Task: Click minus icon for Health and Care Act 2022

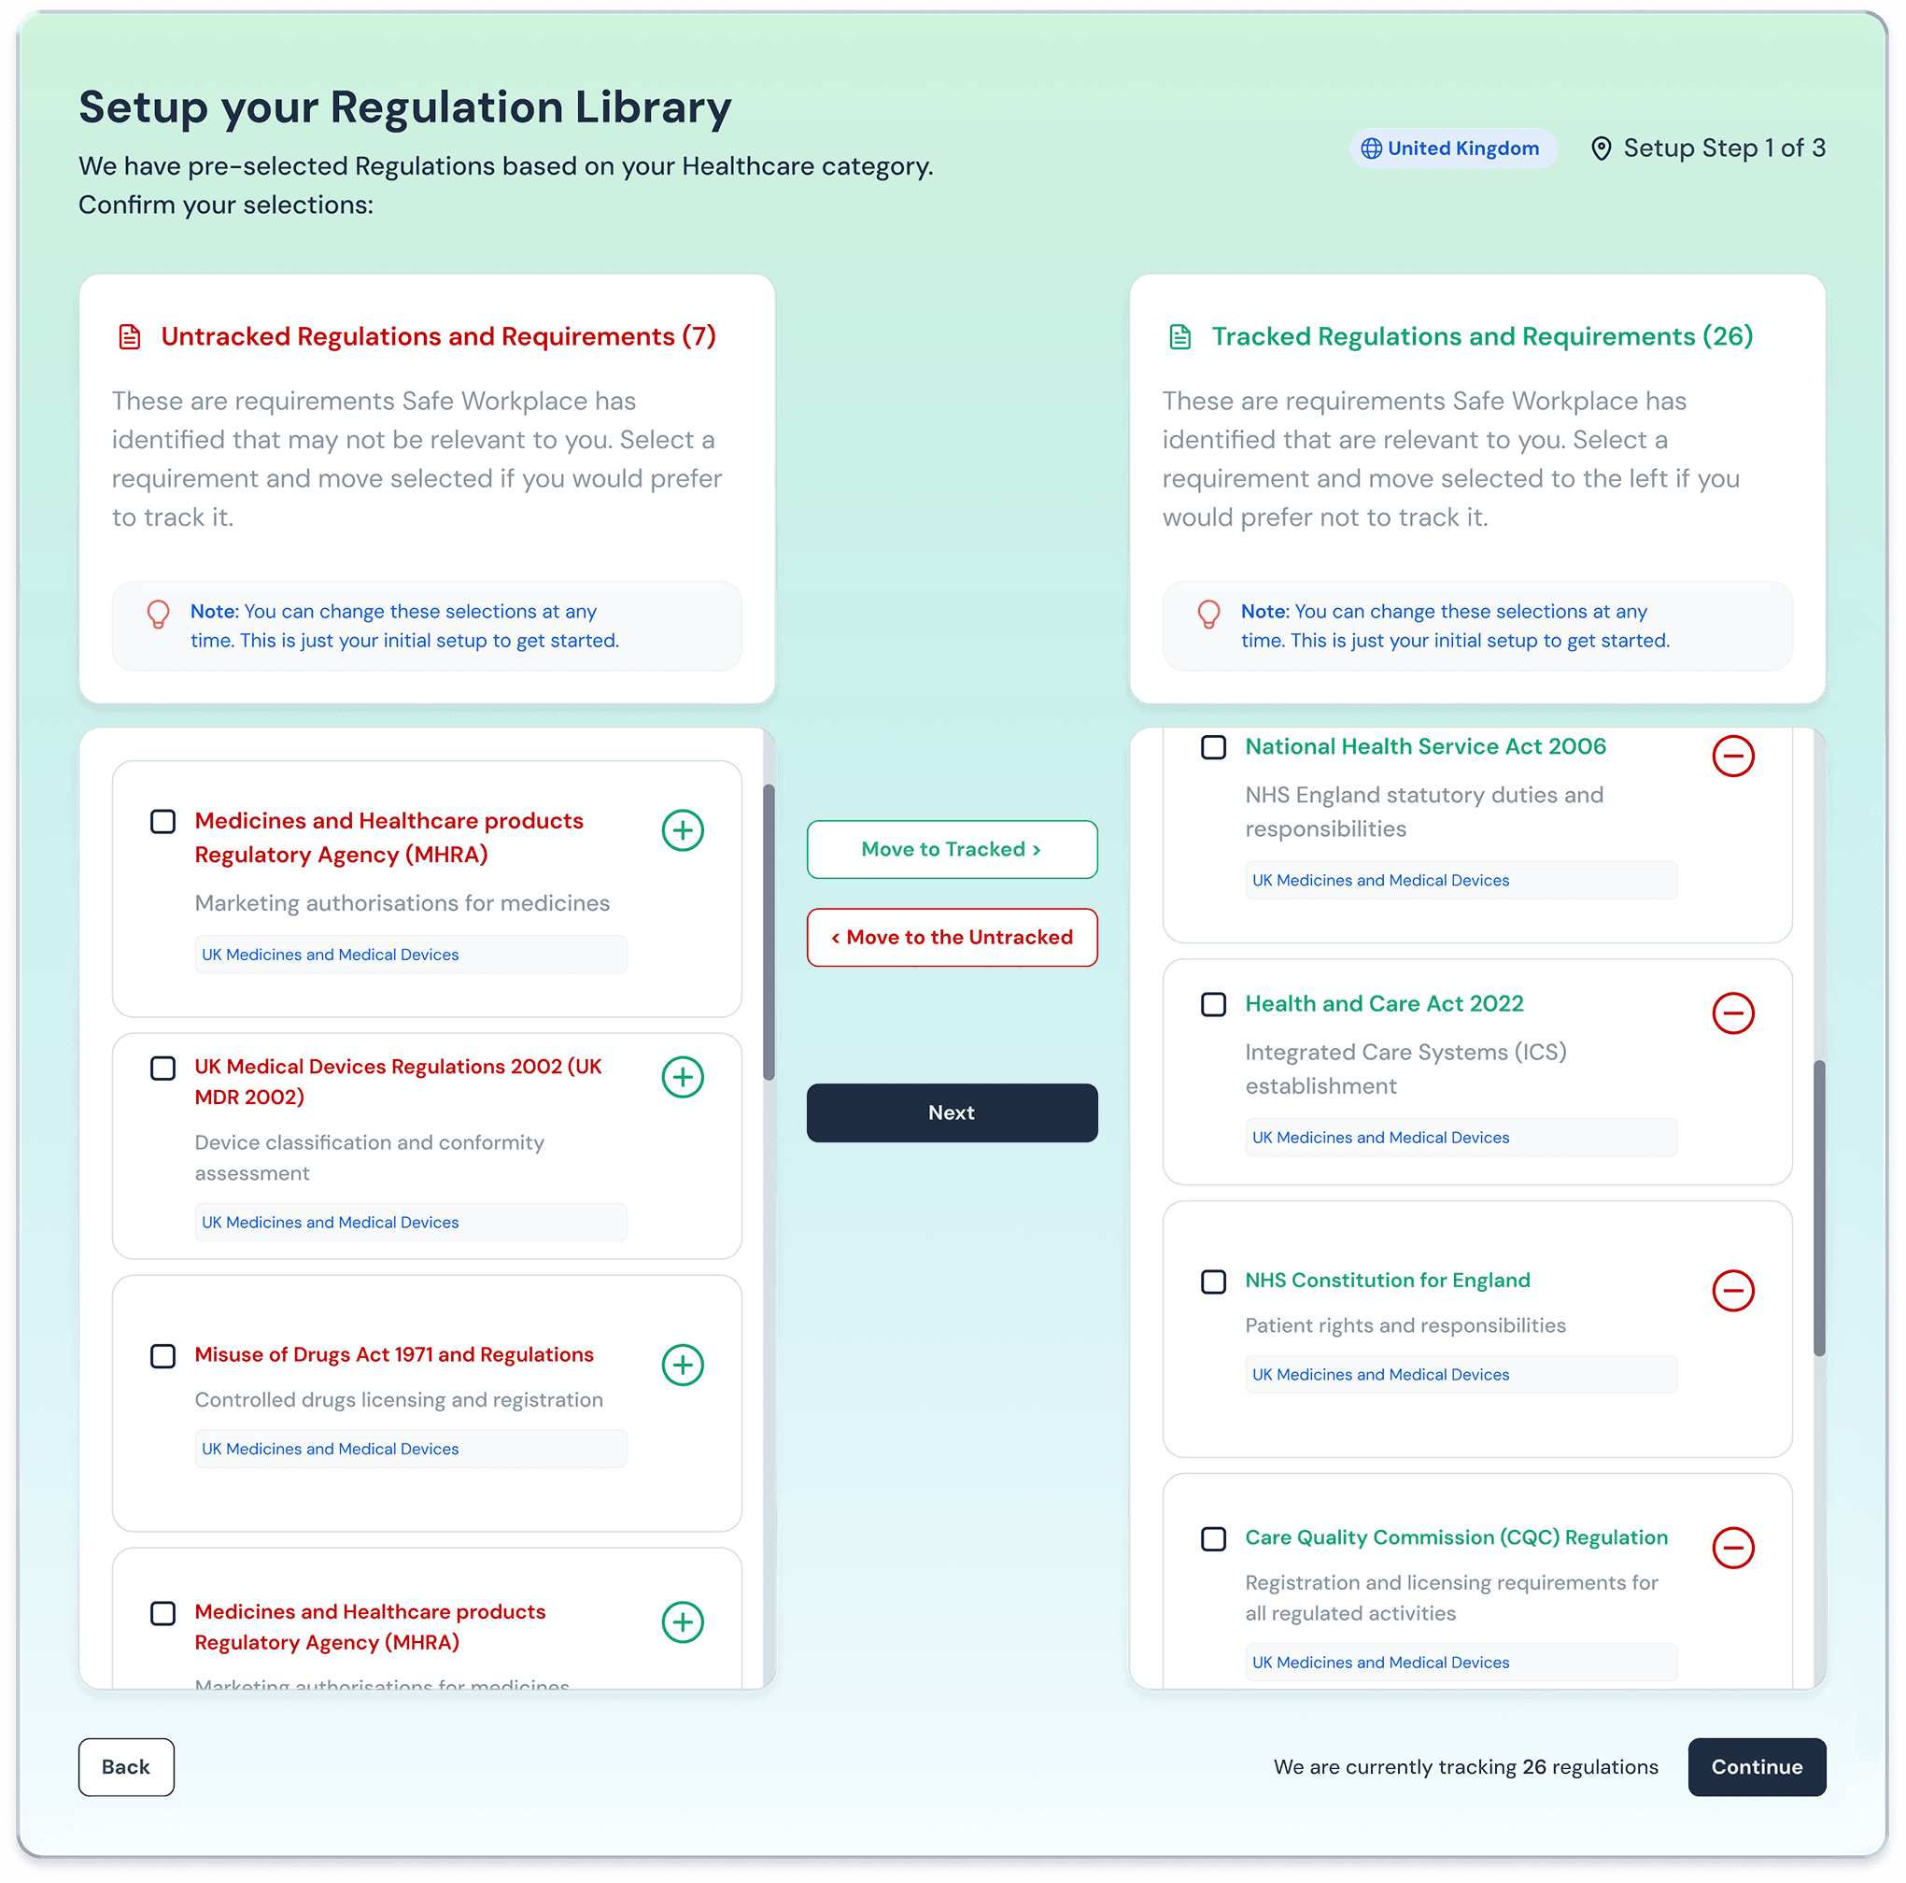Action: (x=1732, y=1013)
